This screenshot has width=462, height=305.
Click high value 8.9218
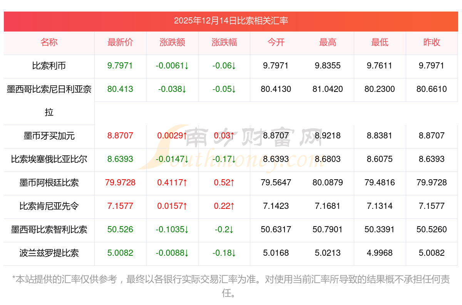tap(328, 136)
